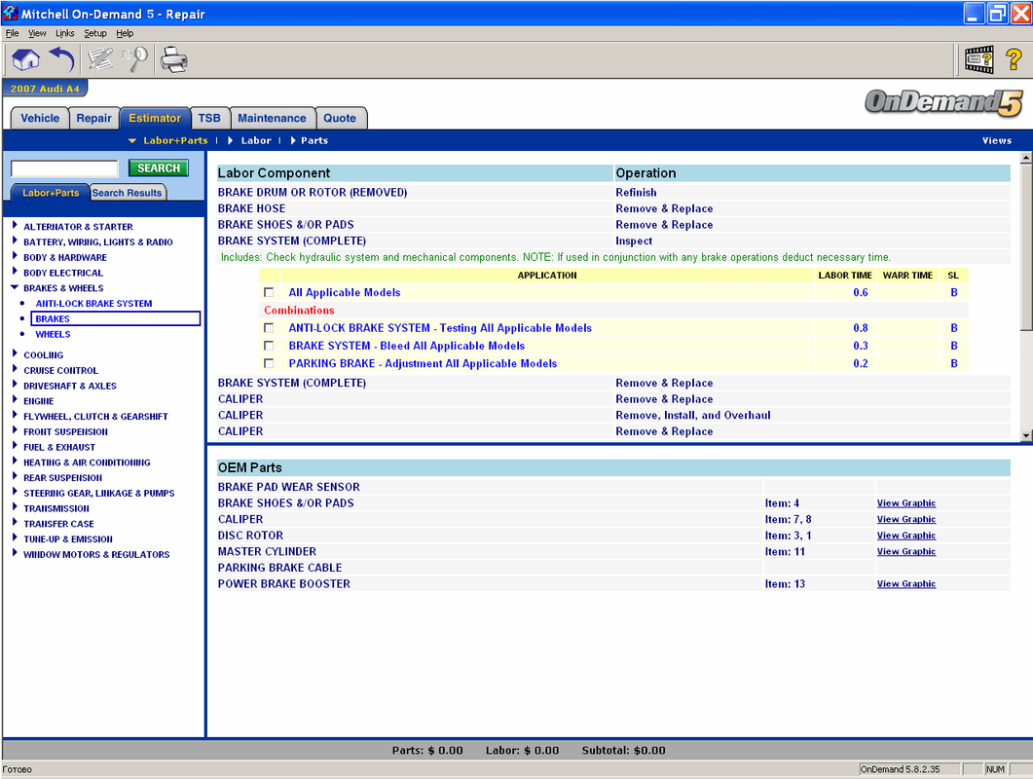1033x779 pixels.
Task: Check the Brake System Bleed checkbox
Action: tap(269, 346)
